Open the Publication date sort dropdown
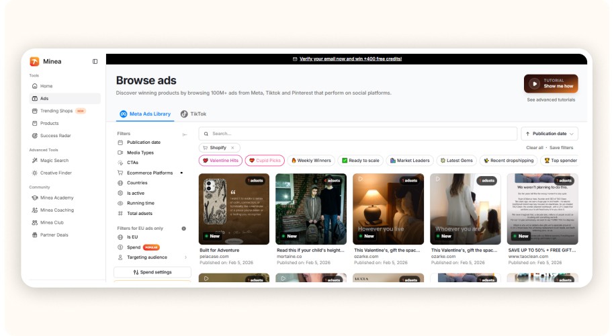The width and height of the screenshot is (614, 336). [x=549, y=134]
